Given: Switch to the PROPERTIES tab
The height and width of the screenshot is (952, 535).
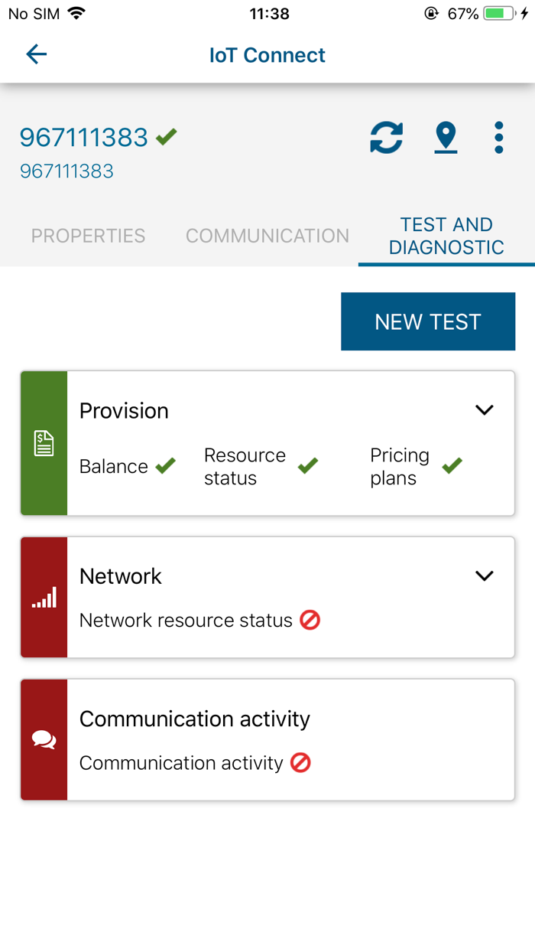Looking at the screenshot, I should (x=88, y=236).
